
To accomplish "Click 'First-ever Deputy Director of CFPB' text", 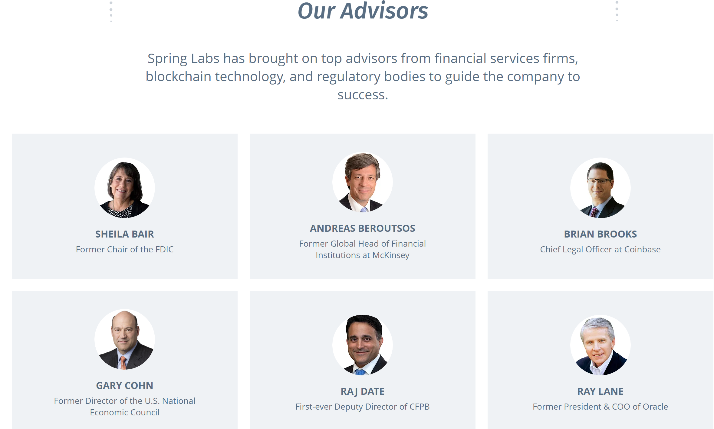I will pyautogui.click(x=362, y=407).
